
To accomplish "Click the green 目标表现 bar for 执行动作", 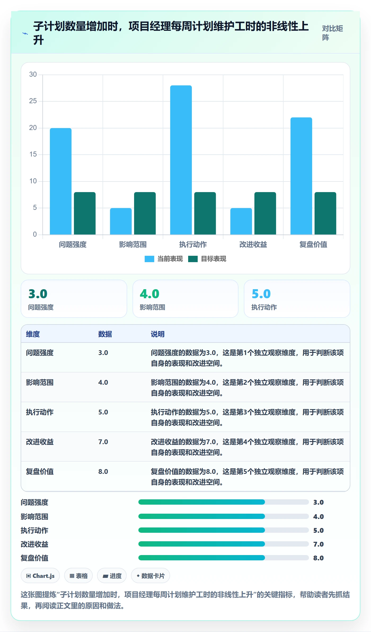I will point(205,213).
